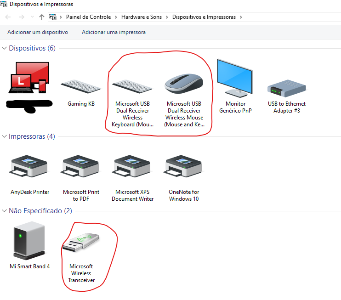Click Adicionar um dispositivo
Viewport: 341px width, 300px height.
[x=38, y=32]
